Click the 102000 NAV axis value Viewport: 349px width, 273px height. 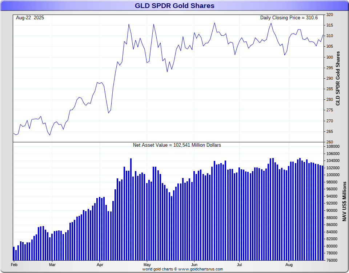click(x=333, y=168)
